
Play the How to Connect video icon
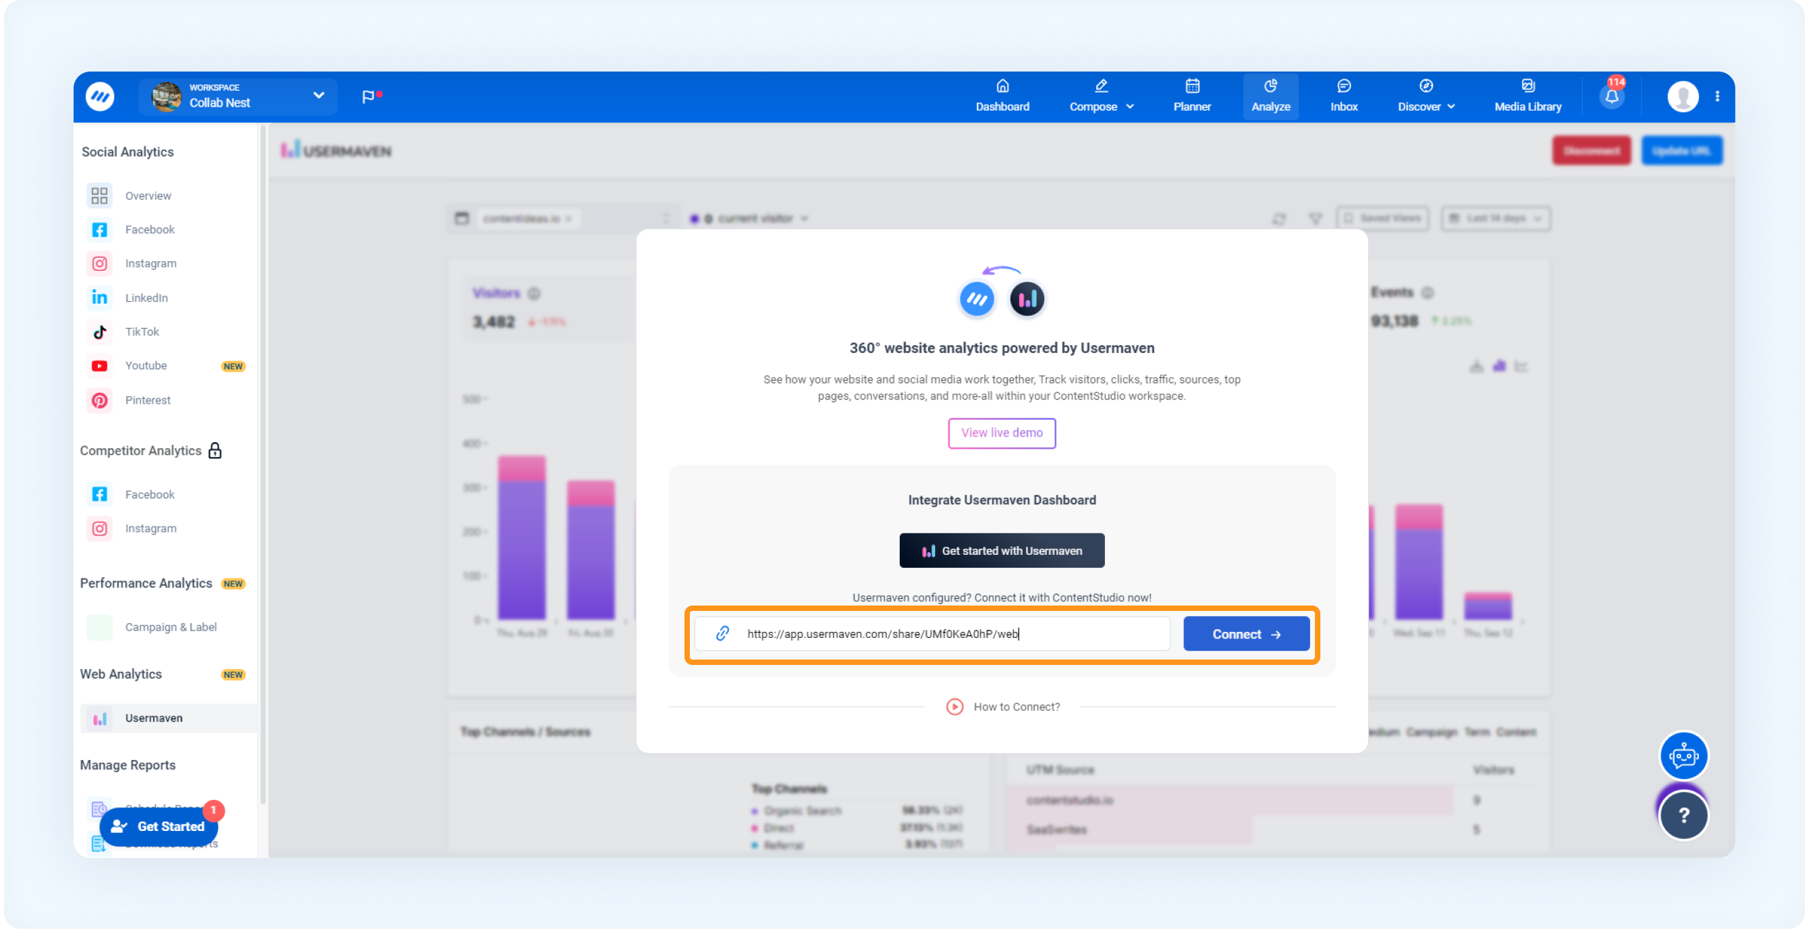click(x=954, y=707)
